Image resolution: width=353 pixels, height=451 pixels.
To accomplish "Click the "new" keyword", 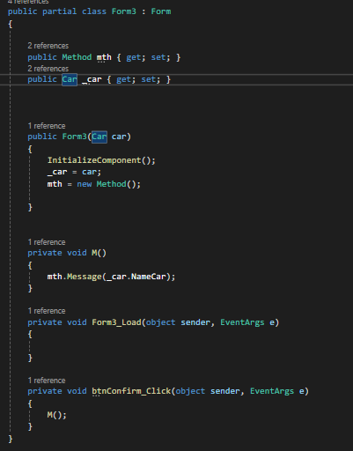I will [85, 184].
